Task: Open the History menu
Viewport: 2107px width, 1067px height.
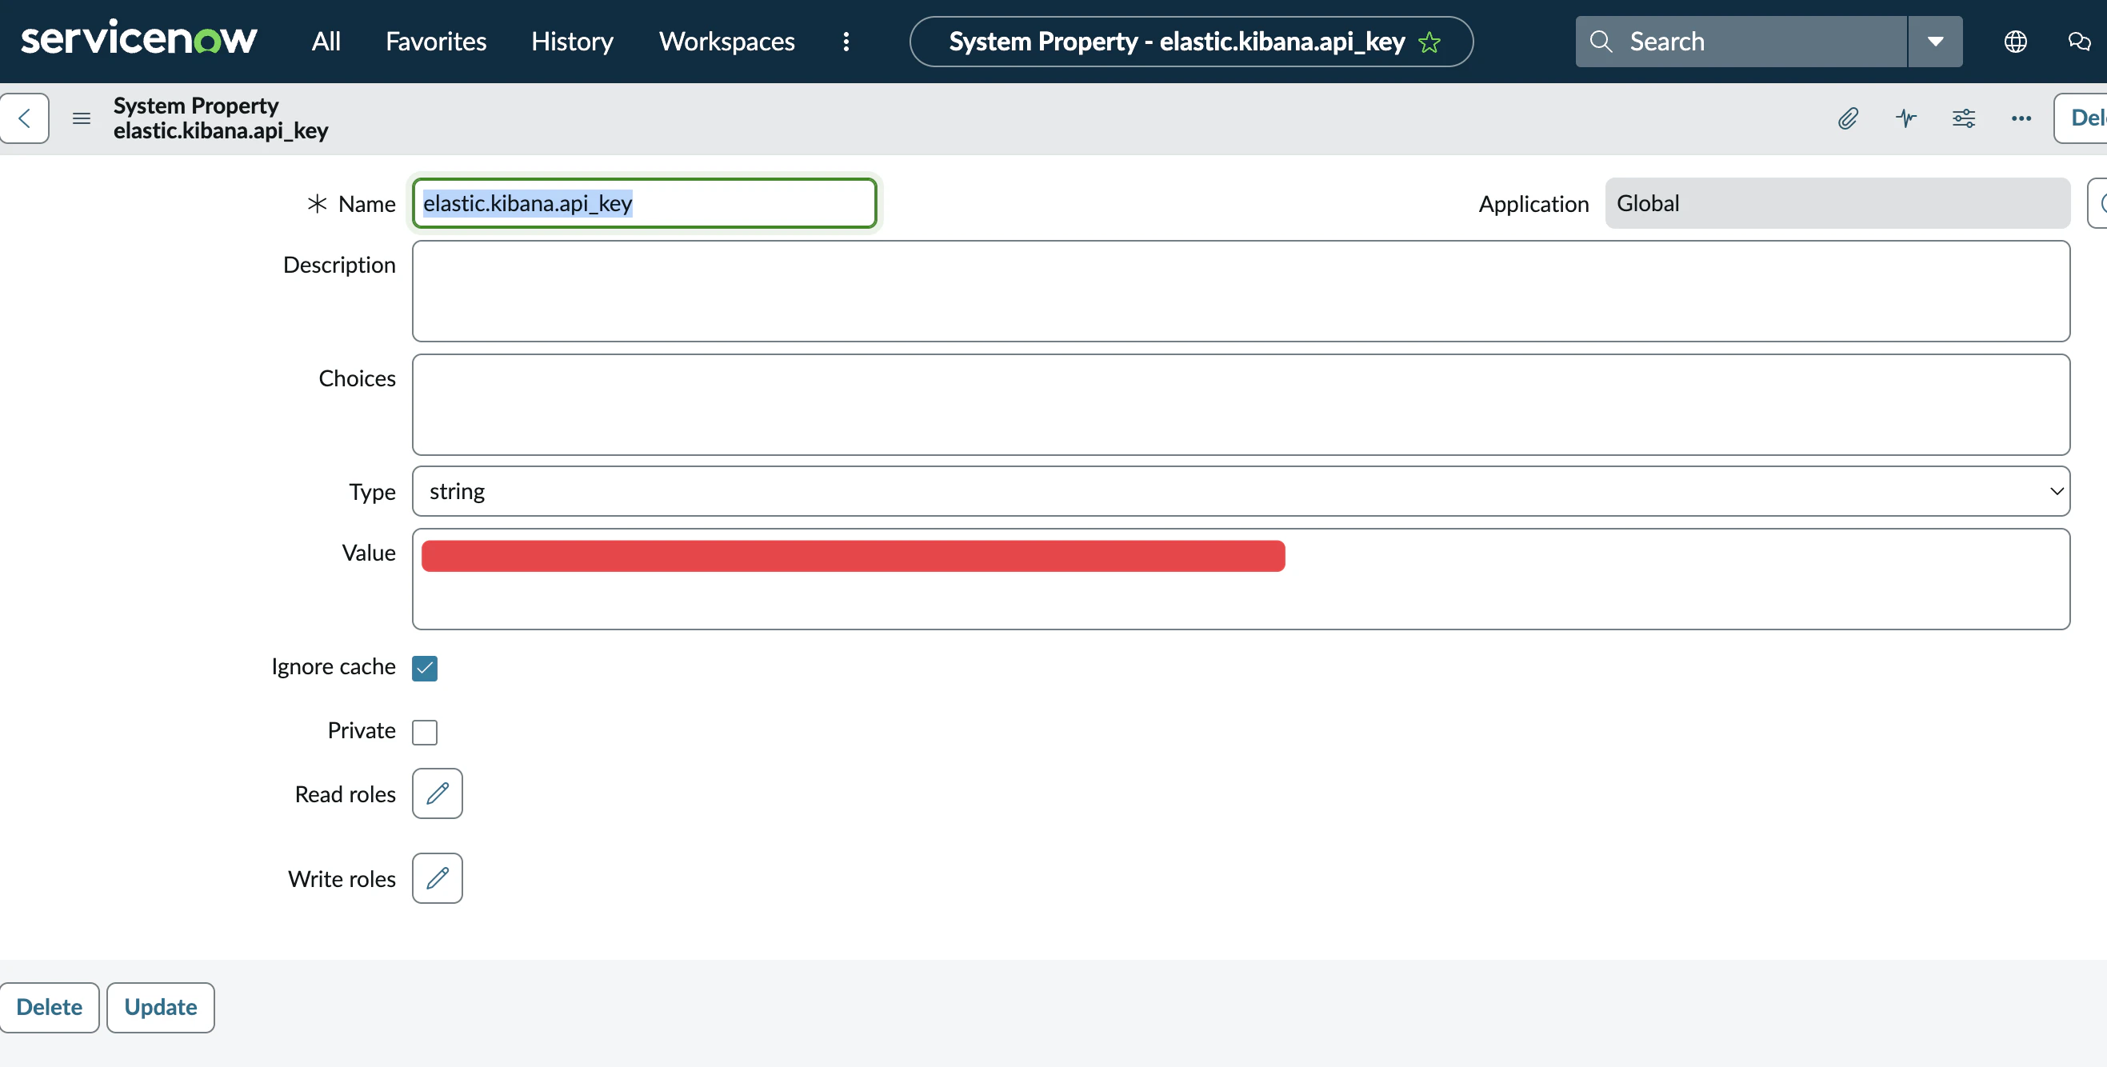Action: pos(572,42)
